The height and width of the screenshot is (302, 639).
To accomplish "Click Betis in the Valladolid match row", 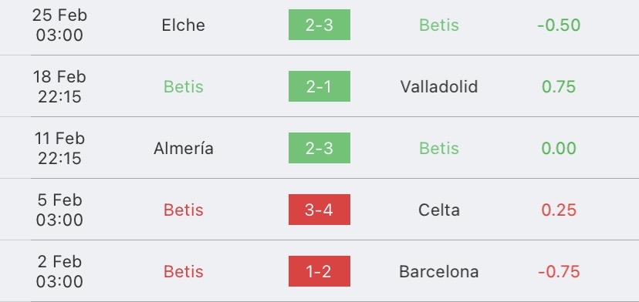I will pyautogui.click(x=184, y=87).
